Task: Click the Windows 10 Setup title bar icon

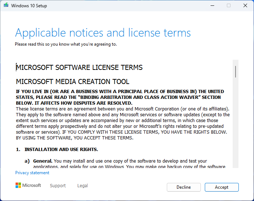Action: point(6,6)
